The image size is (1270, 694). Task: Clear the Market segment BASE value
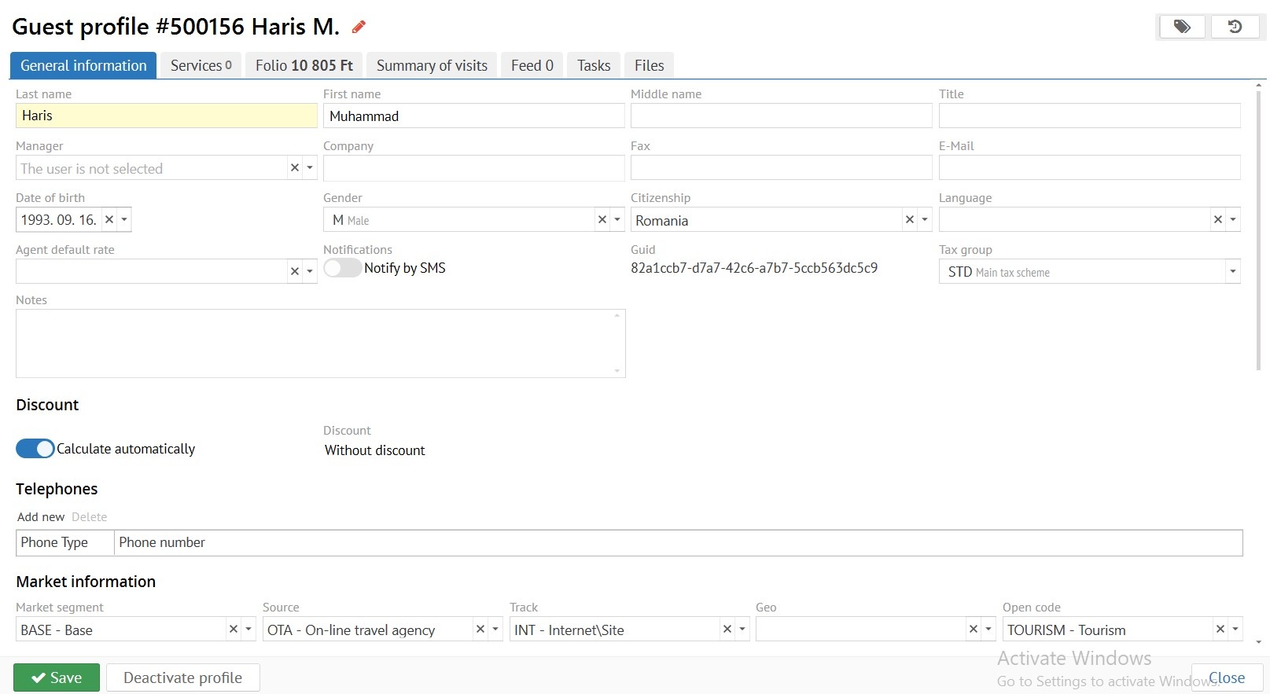(x=234, y=630)
